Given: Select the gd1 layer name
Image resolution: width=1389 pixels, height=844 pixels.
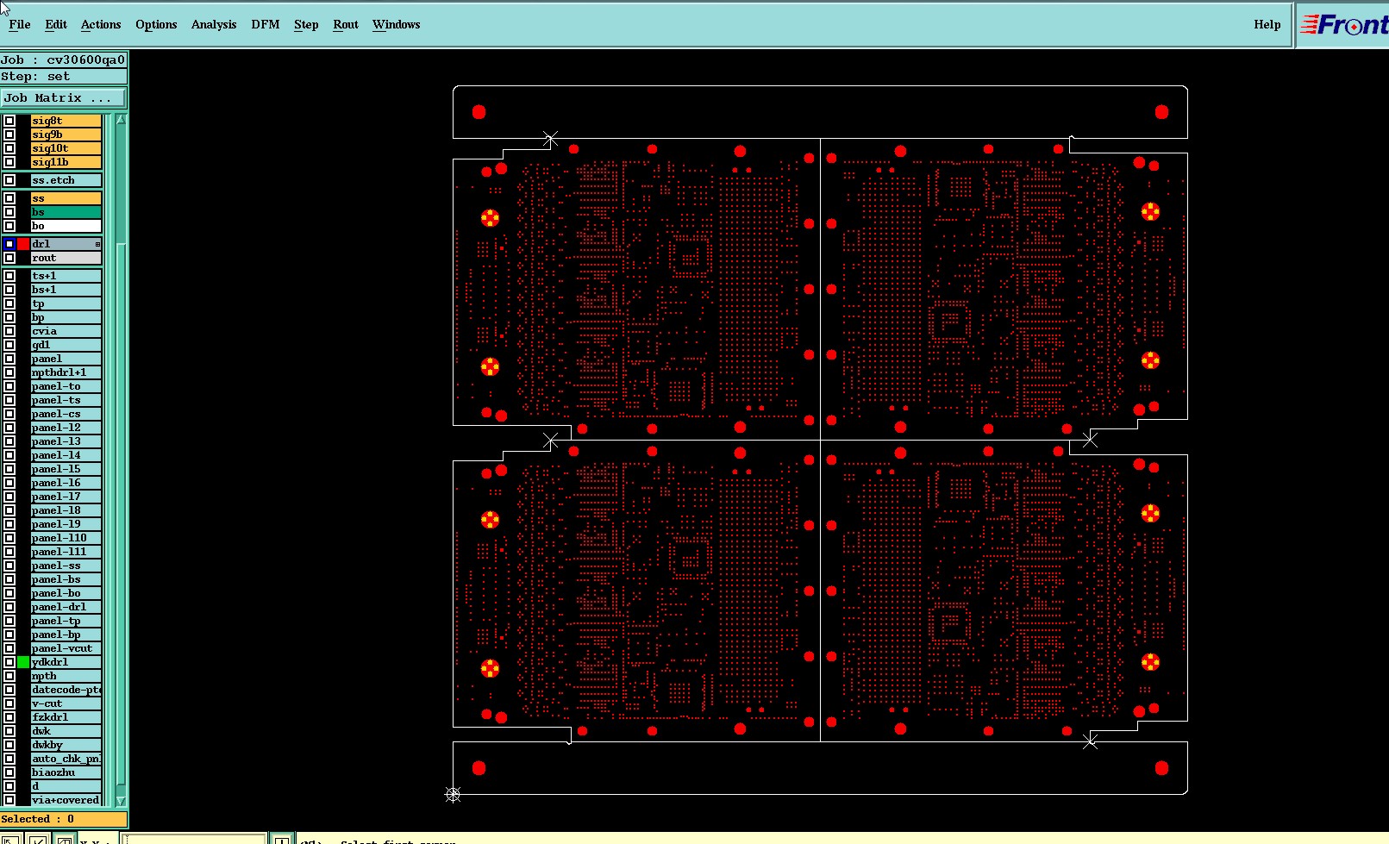Looking at the screenshot, I should coord(66,345).
